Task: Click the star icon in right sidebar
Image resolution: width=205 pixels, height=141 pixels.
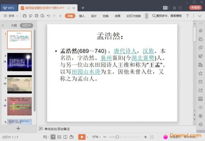Action: (200, 73)
